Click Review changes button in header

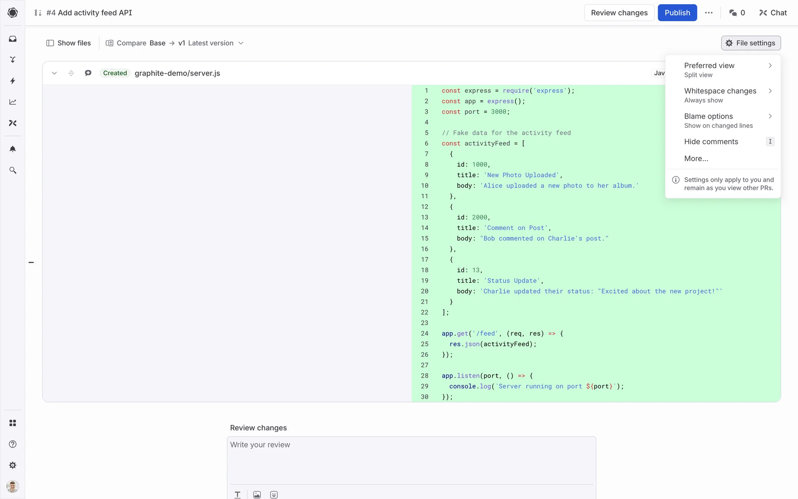[619, 13]
